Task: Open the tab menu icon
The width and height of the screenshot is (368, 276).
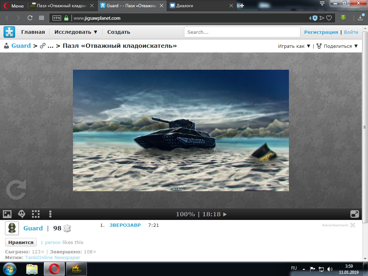Action: [322, 4]
